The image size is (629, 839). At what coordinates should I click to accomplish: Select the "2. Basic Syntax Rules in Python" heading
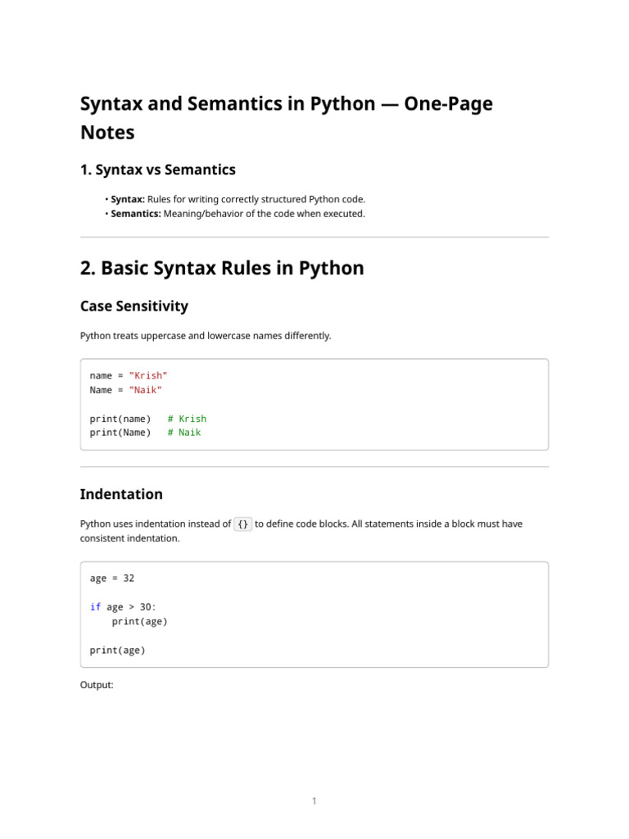point(222,268)
